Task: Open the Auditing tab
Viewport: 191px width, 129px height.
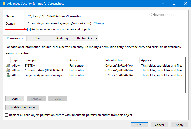Action: tap(62, 38)
